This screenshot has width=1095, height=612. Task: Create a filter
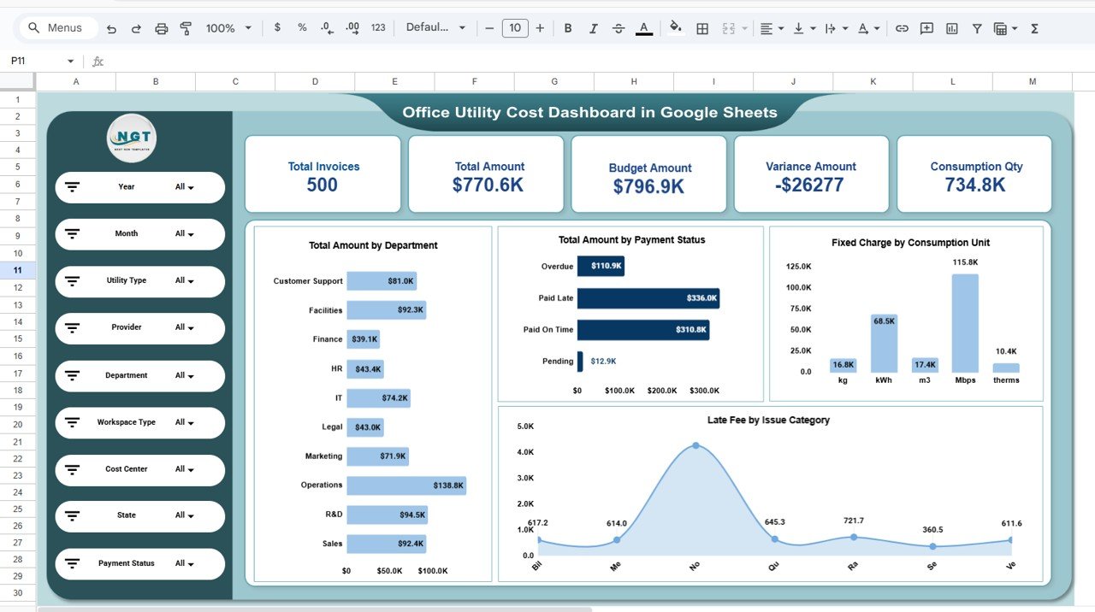977,27
